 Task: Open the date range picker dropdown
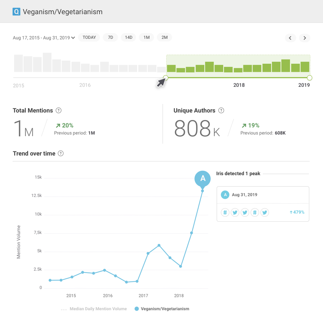(44, 37)
